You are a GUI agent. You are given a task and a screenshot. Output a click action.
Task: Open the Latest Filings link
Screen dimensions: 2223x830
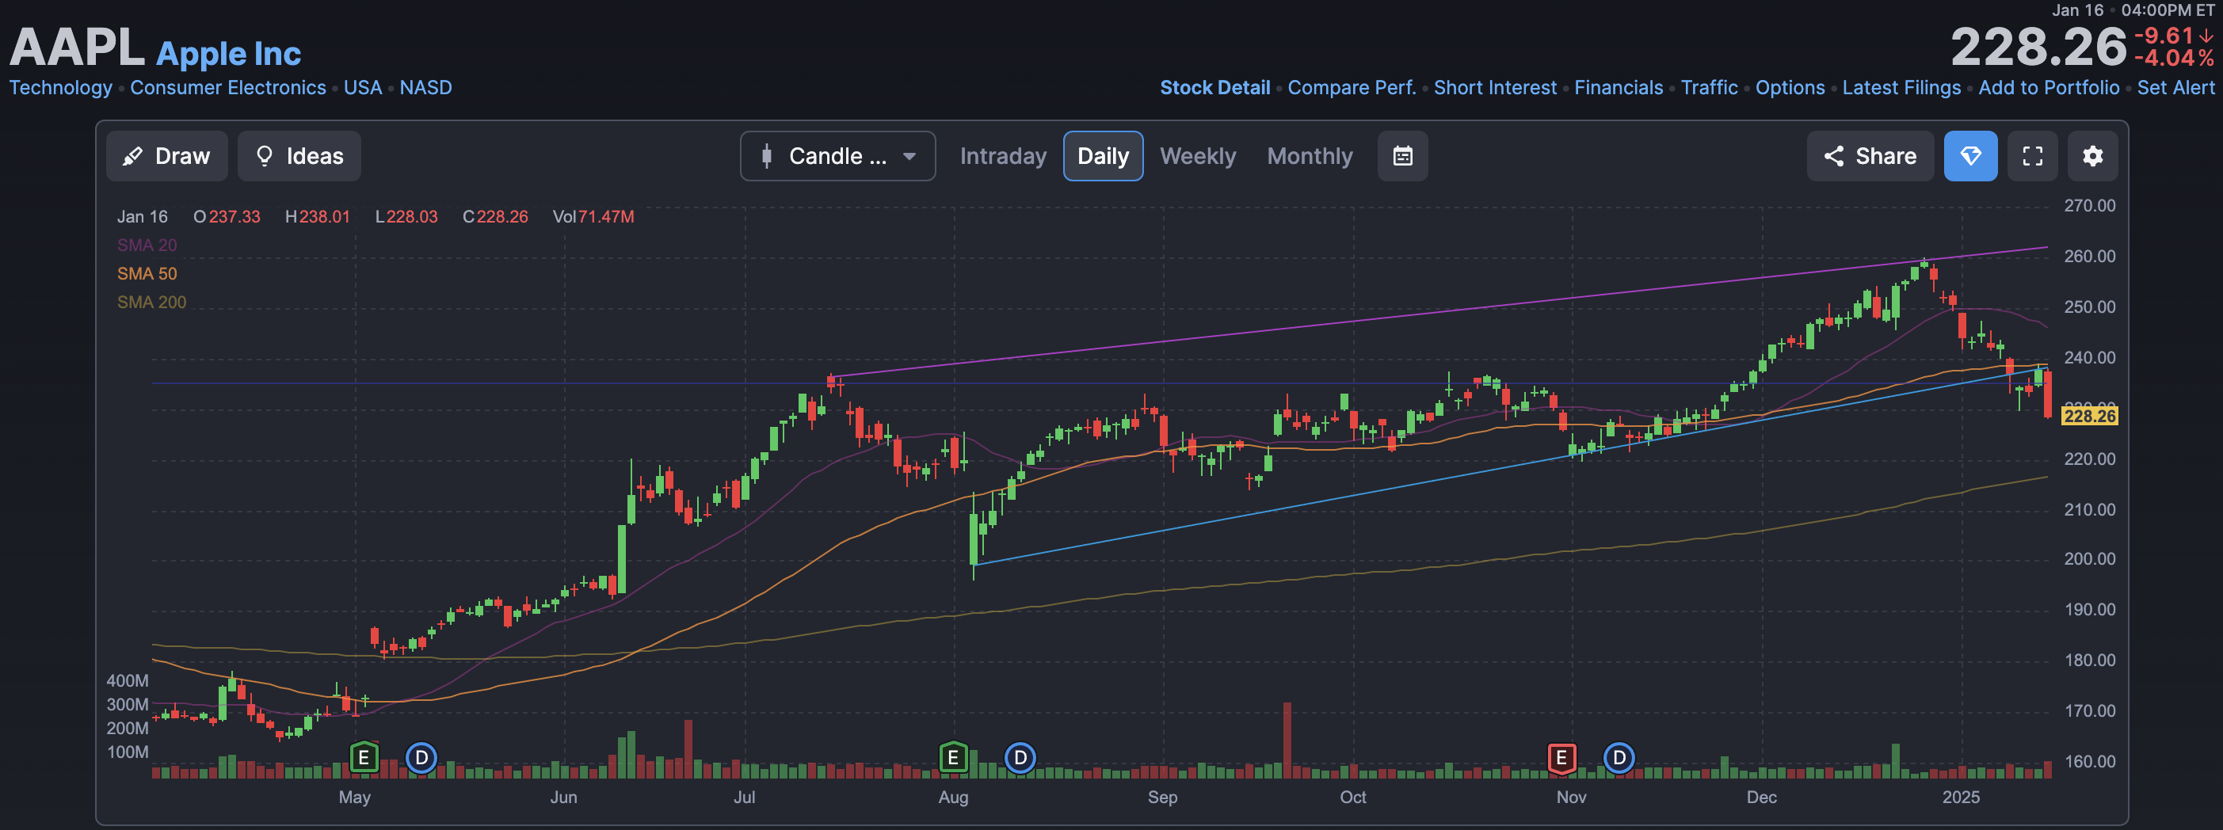pyautogui.click(x=1901, y=88)
